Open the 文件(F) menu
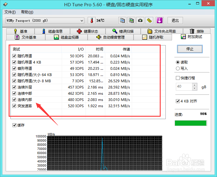217x177 pixels. pyautogui.click(x=10, y=12)
